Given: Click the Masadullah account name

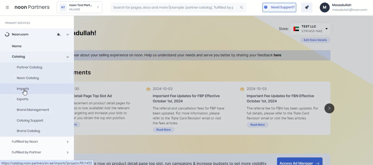Looking at the screenshot, I should pos(341,5).
